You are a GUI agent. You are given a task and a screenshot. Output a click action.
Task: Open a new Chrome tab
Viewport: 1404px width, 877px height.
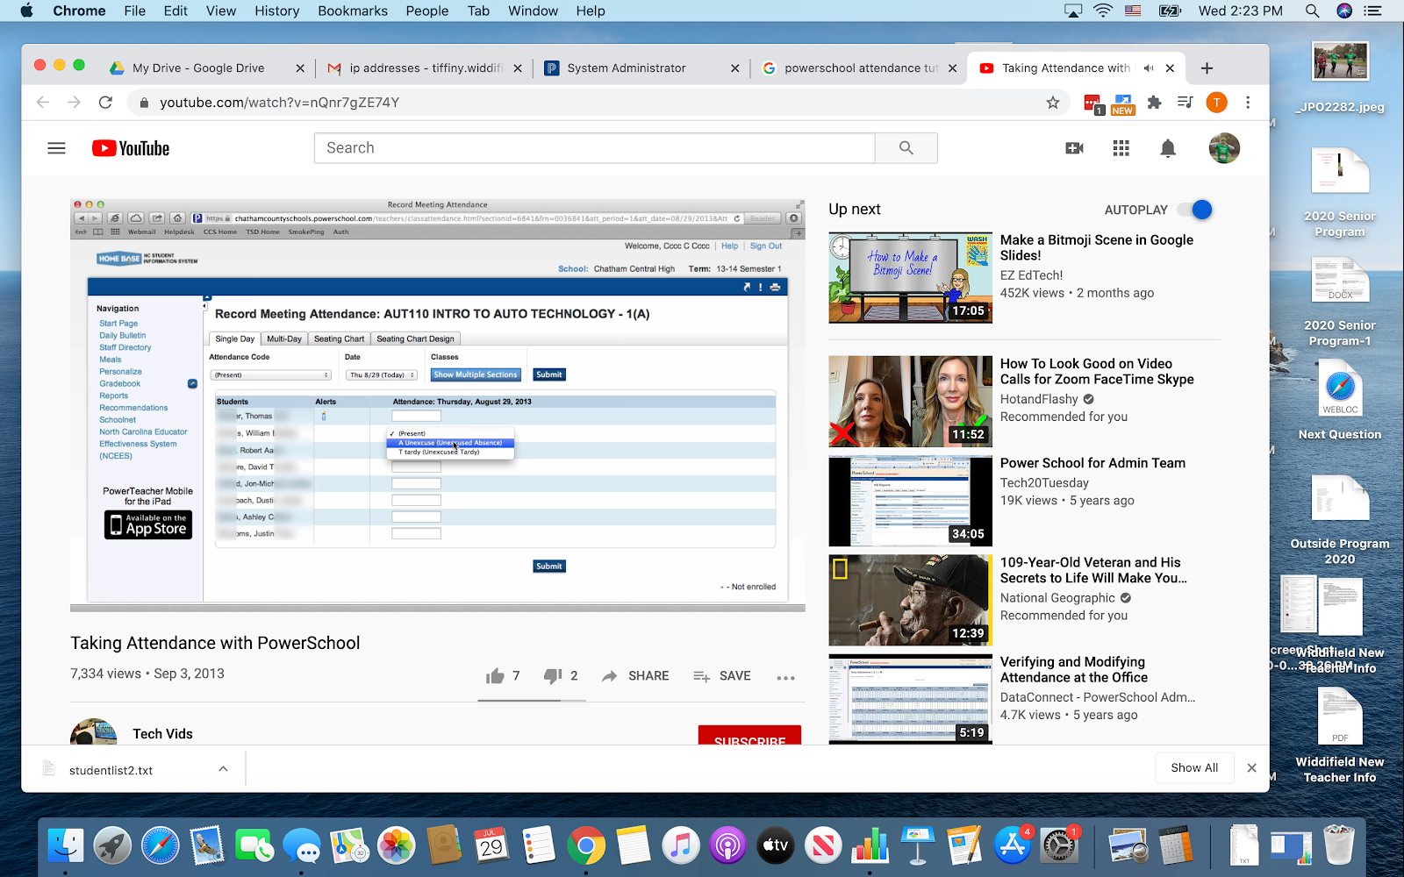click(1207, 68)
